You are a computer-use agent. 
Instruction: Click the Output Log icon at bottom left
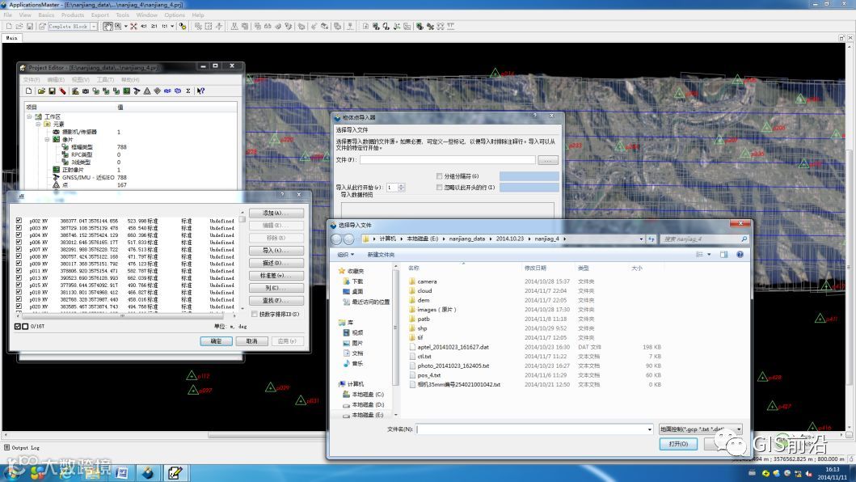[7, 447]
